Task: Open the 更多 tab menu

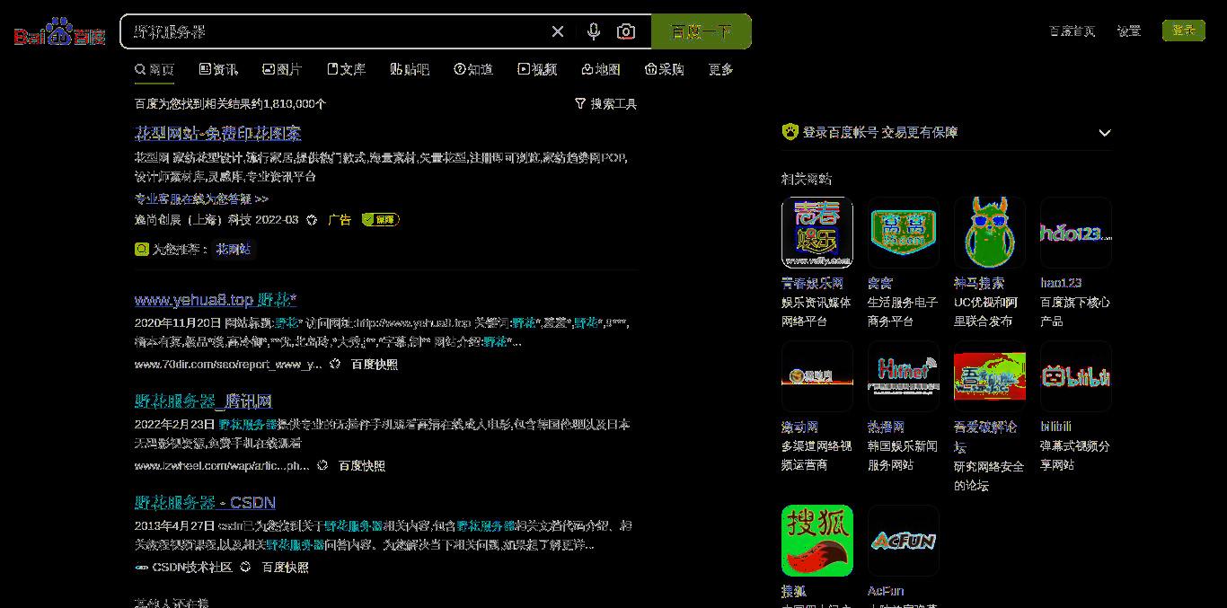Action: coord(720,69)
